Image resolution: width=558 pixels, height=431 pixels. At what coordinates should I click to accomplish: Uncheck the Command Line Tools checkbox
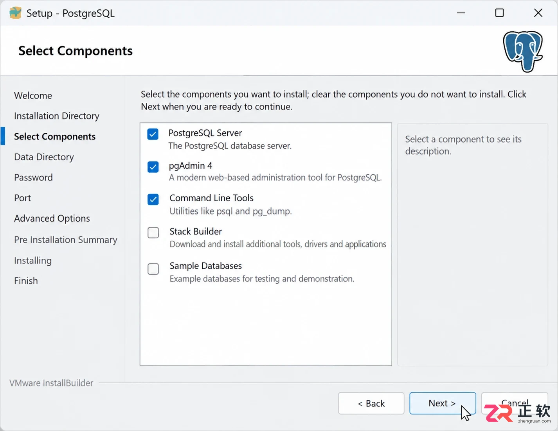click(153, 199)
